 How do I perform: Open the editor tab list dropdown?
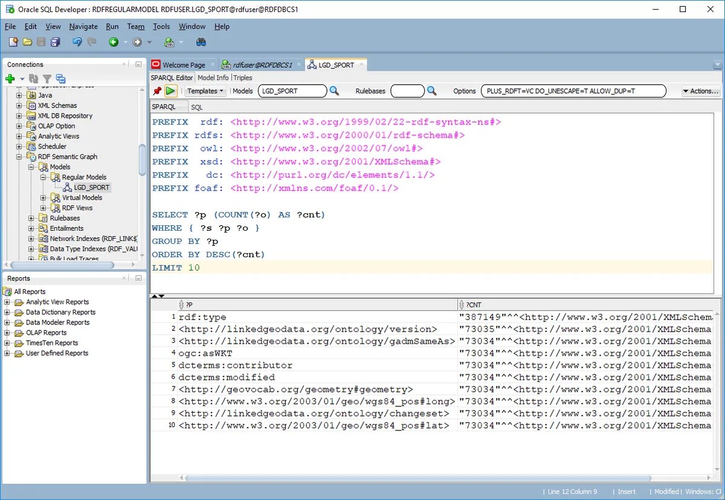click(x=717, y=65)
